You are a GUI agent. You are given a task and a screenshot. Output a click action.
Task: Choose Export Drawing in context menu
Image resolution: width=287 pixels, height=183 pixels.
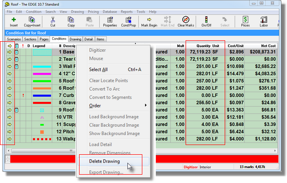pyautogui.click(x=113, y=172)
